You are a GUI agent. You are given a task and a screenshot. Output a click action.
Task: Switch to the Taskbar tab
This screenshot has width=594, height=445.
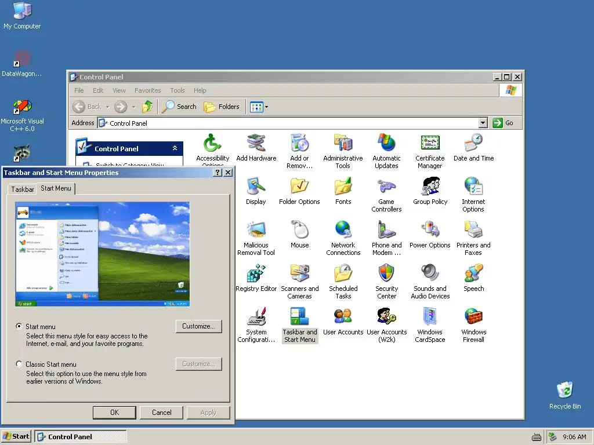pos(23,189)
